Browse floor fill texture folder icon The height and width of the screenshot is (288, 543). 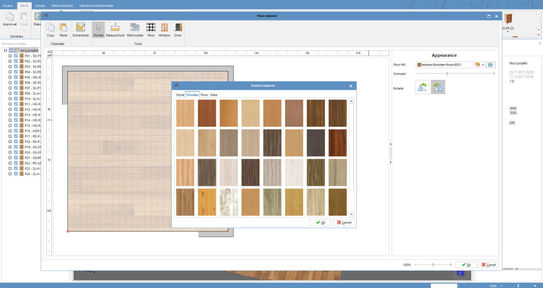pos(491,65)
